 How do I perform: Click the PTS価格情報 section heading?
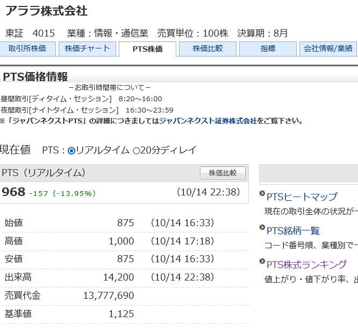coord(35,76)
